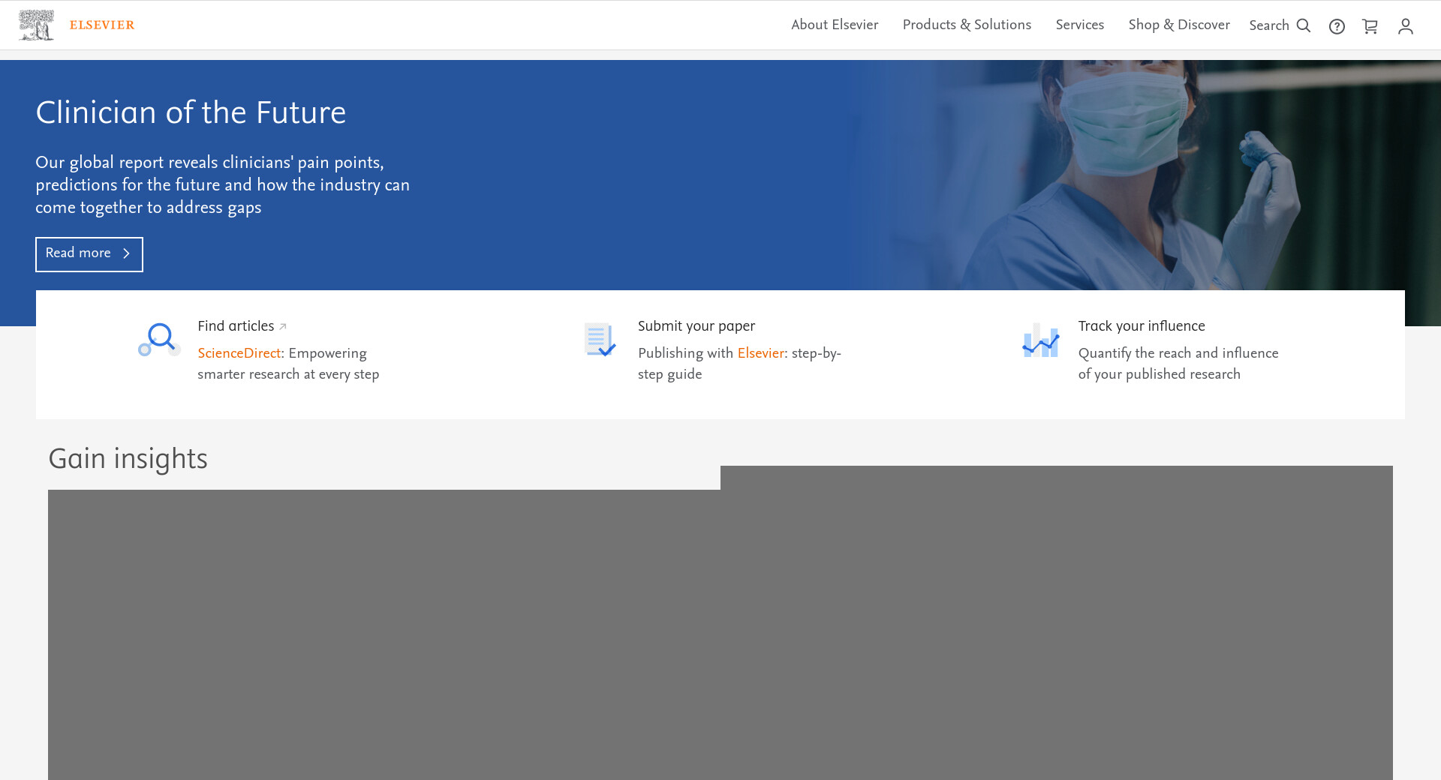Follow the orange Elsevier publishing link
The image size is (1441, 780).
pos(761,353)
